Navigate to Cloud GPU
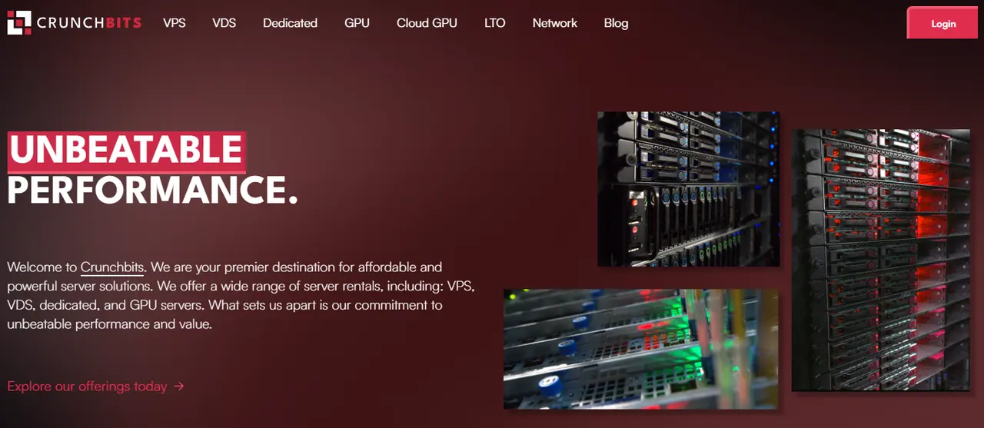Viewport: 984px width, 428px height. (427, 23)
